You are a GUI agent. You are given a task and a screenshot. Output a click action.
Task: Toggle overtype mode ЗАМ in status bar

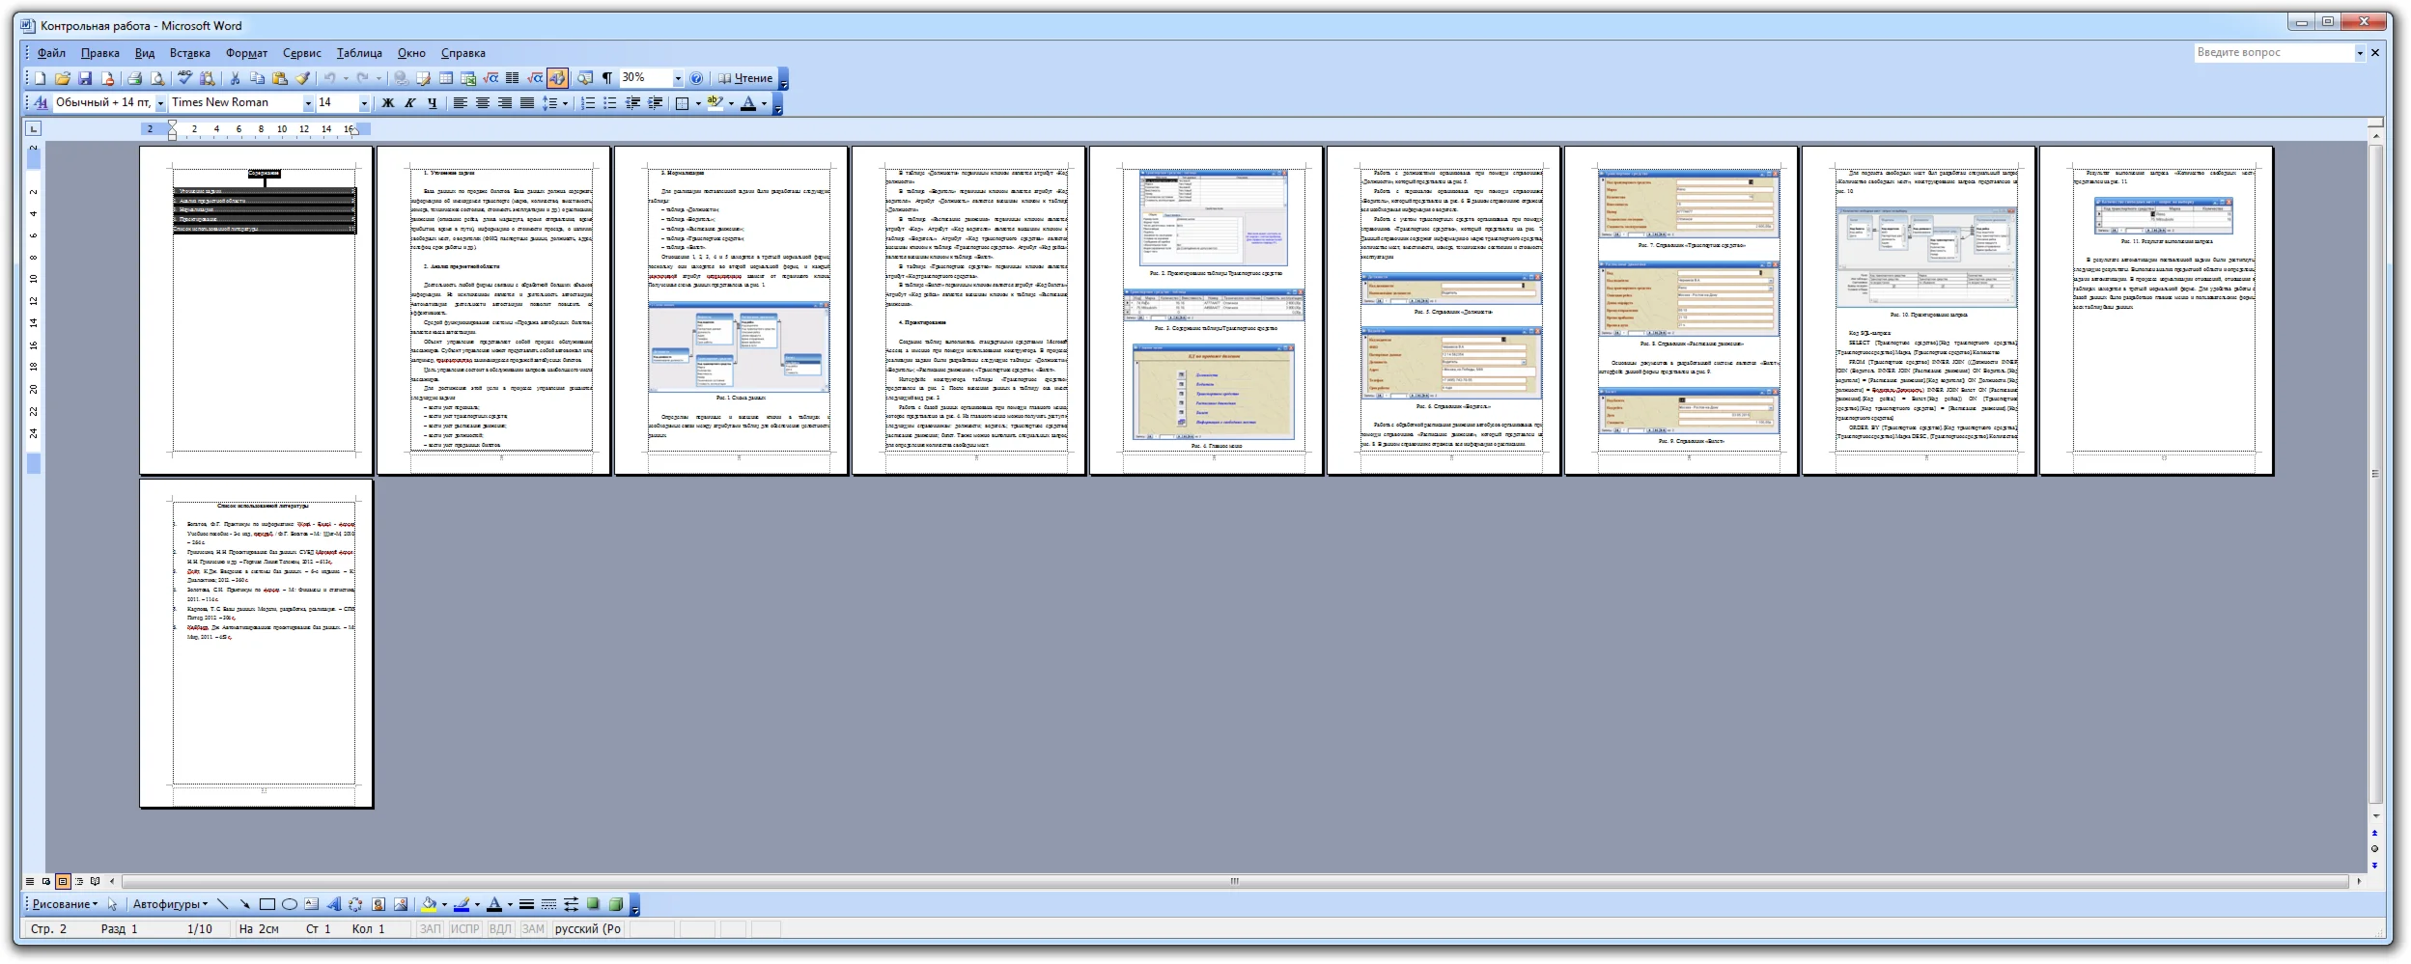533,928
